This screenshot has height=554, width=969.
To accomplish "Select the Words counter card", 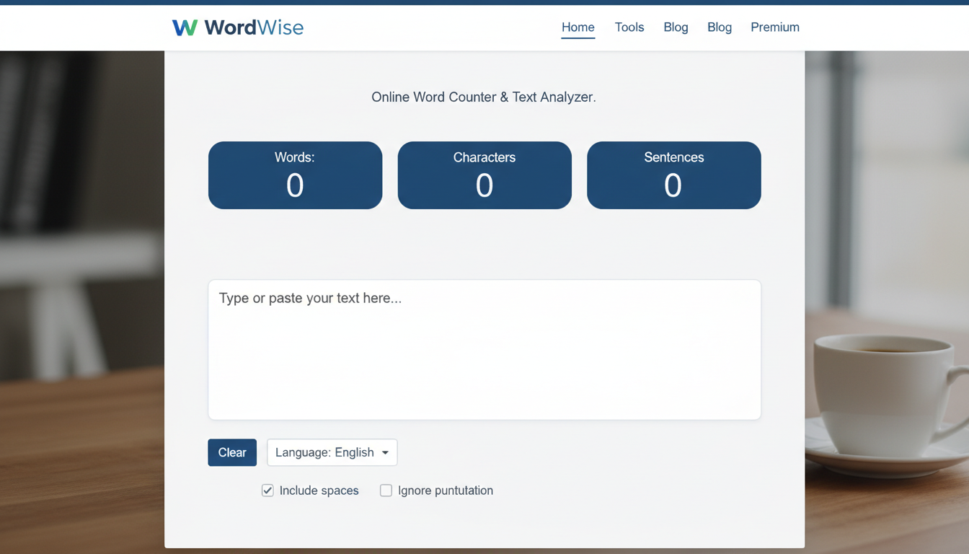I will coord(295,175).
